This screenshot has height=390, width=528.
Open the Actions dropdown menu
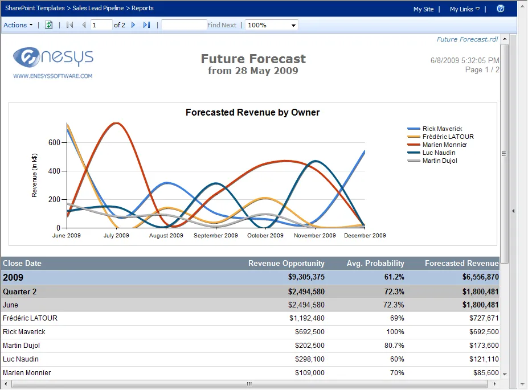click(x=18, y=25)
